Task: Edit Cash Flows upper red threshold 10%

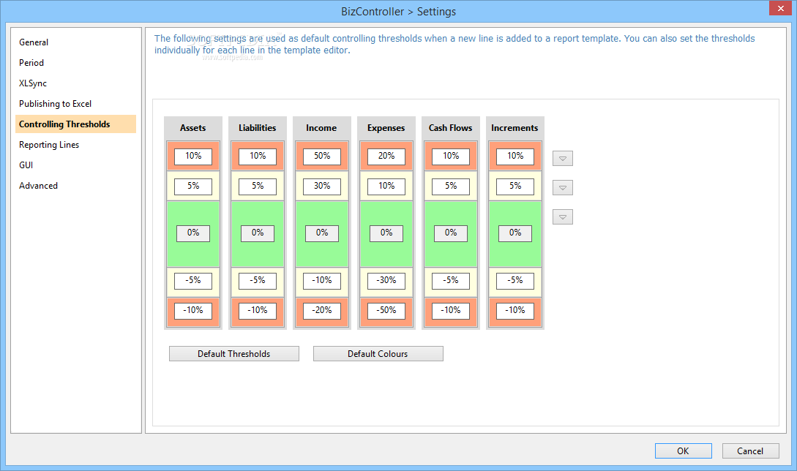Action: tap(451, 157)
